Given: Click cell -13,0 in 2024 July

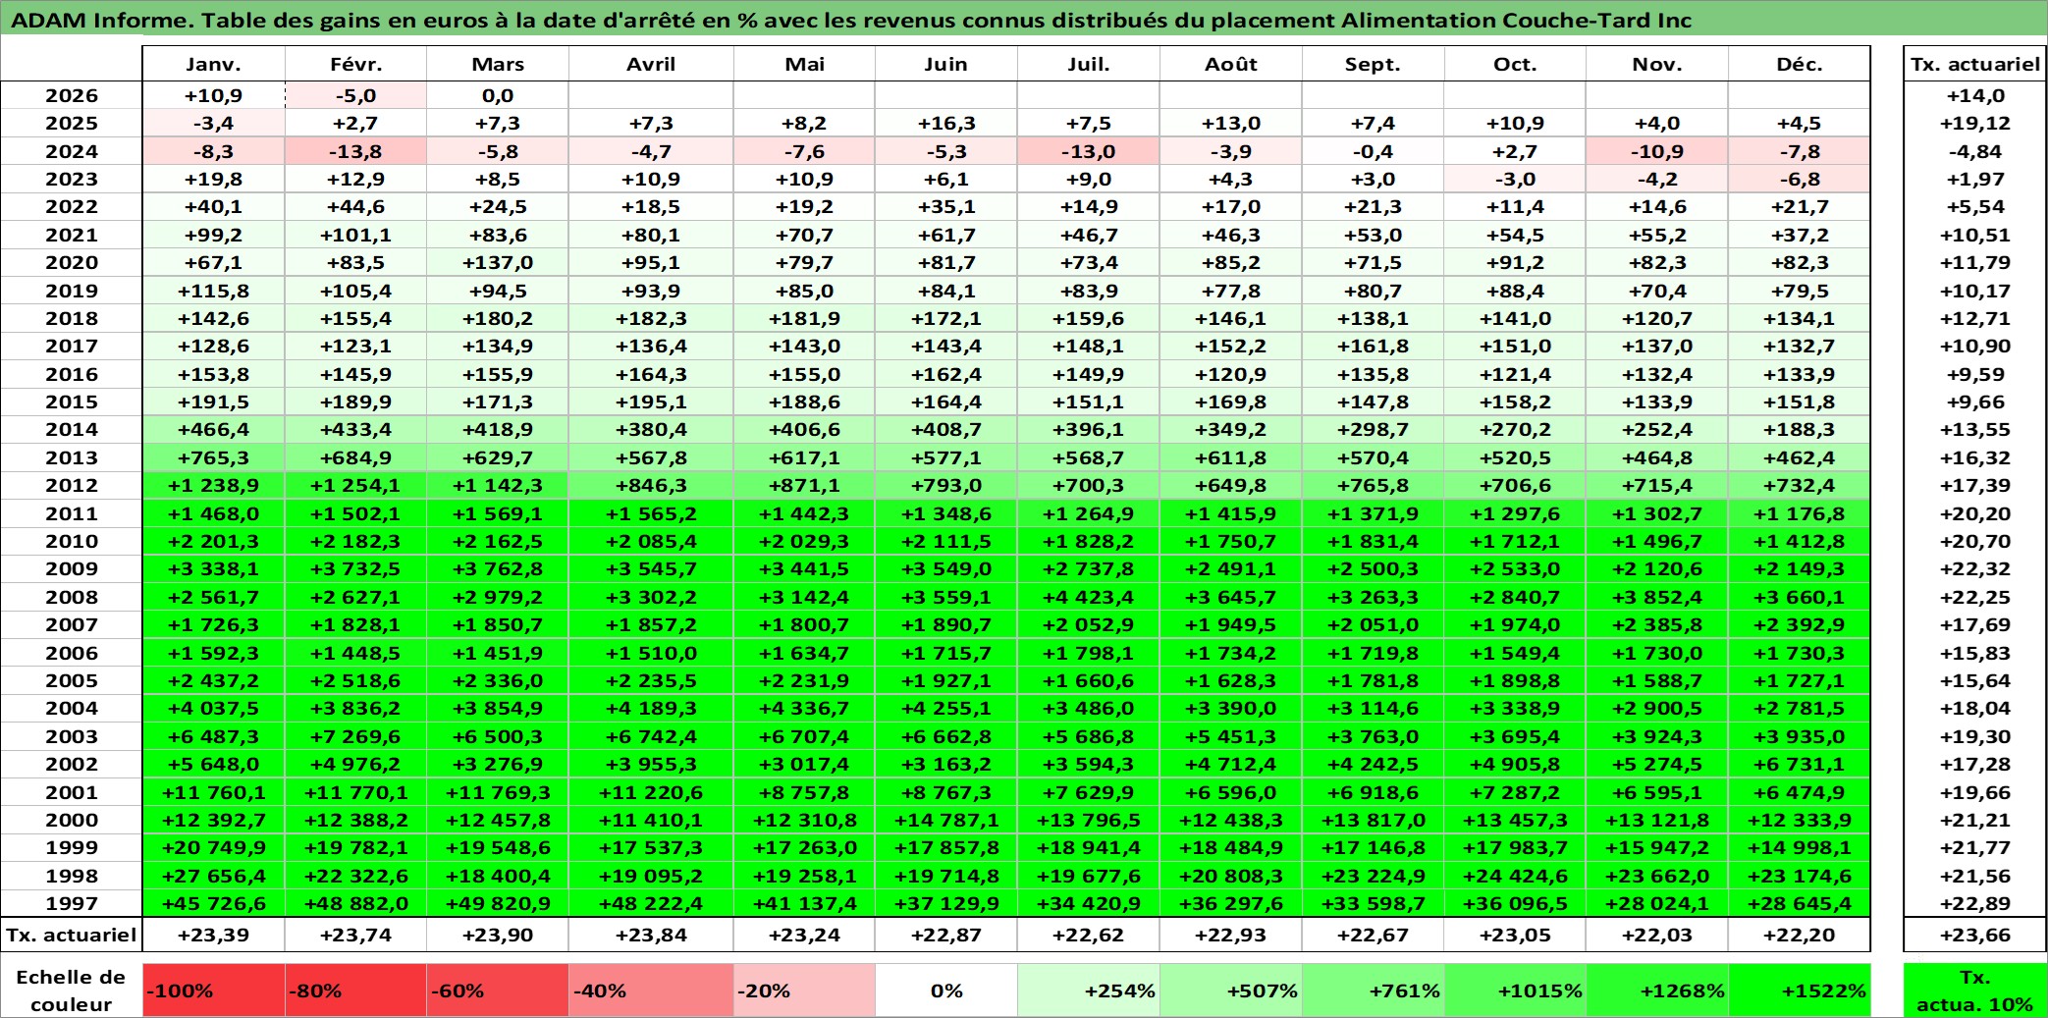Looking at the screenshot, I should point(1089,151).
